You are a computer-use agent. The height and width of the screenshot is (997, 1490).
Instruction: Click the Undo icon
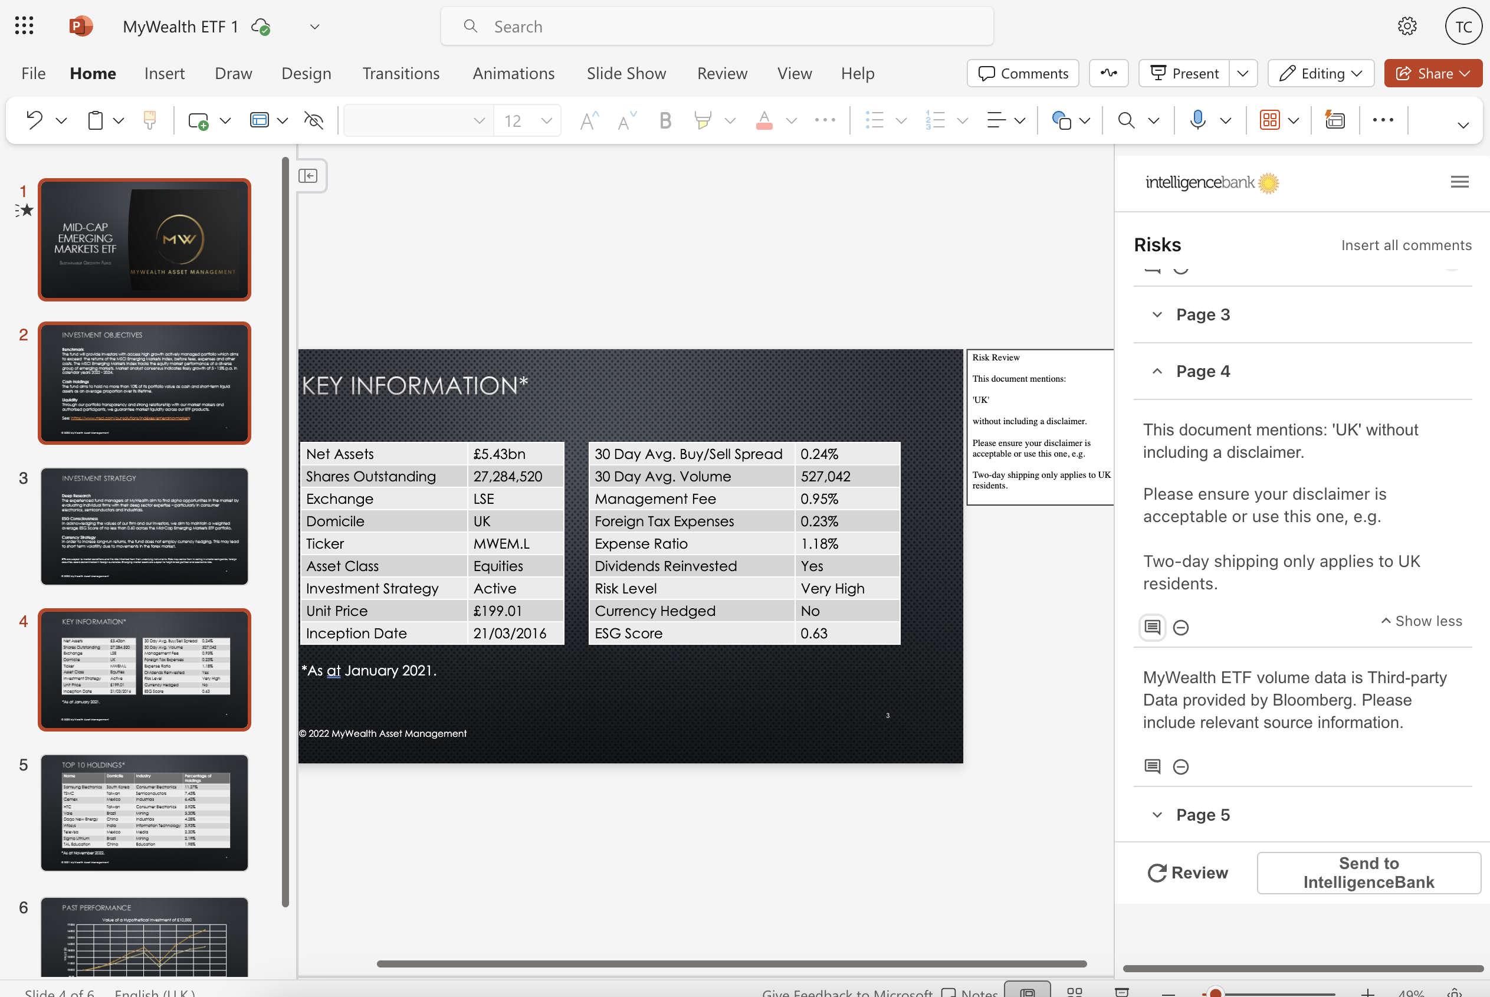[34, 120]
